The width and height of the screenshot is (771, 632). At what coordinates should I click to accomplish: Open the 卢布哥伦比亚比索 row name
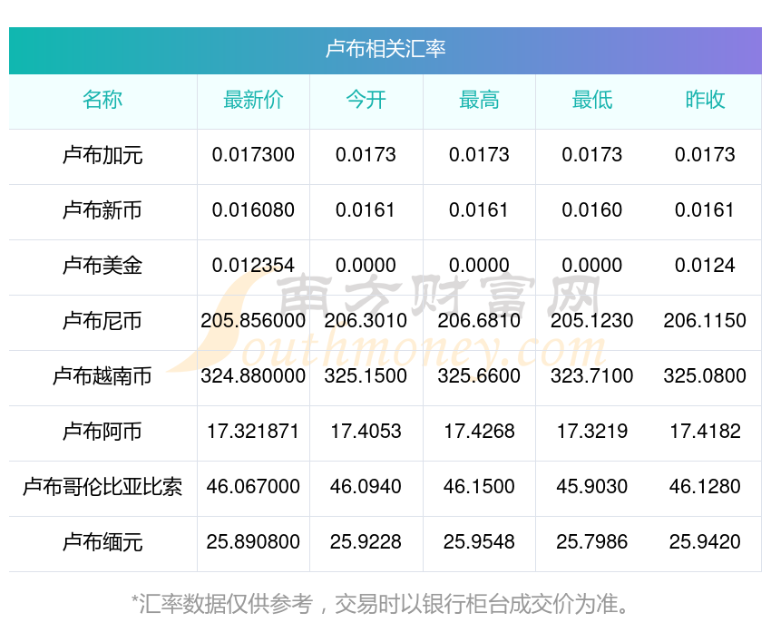tap(102, 487)
